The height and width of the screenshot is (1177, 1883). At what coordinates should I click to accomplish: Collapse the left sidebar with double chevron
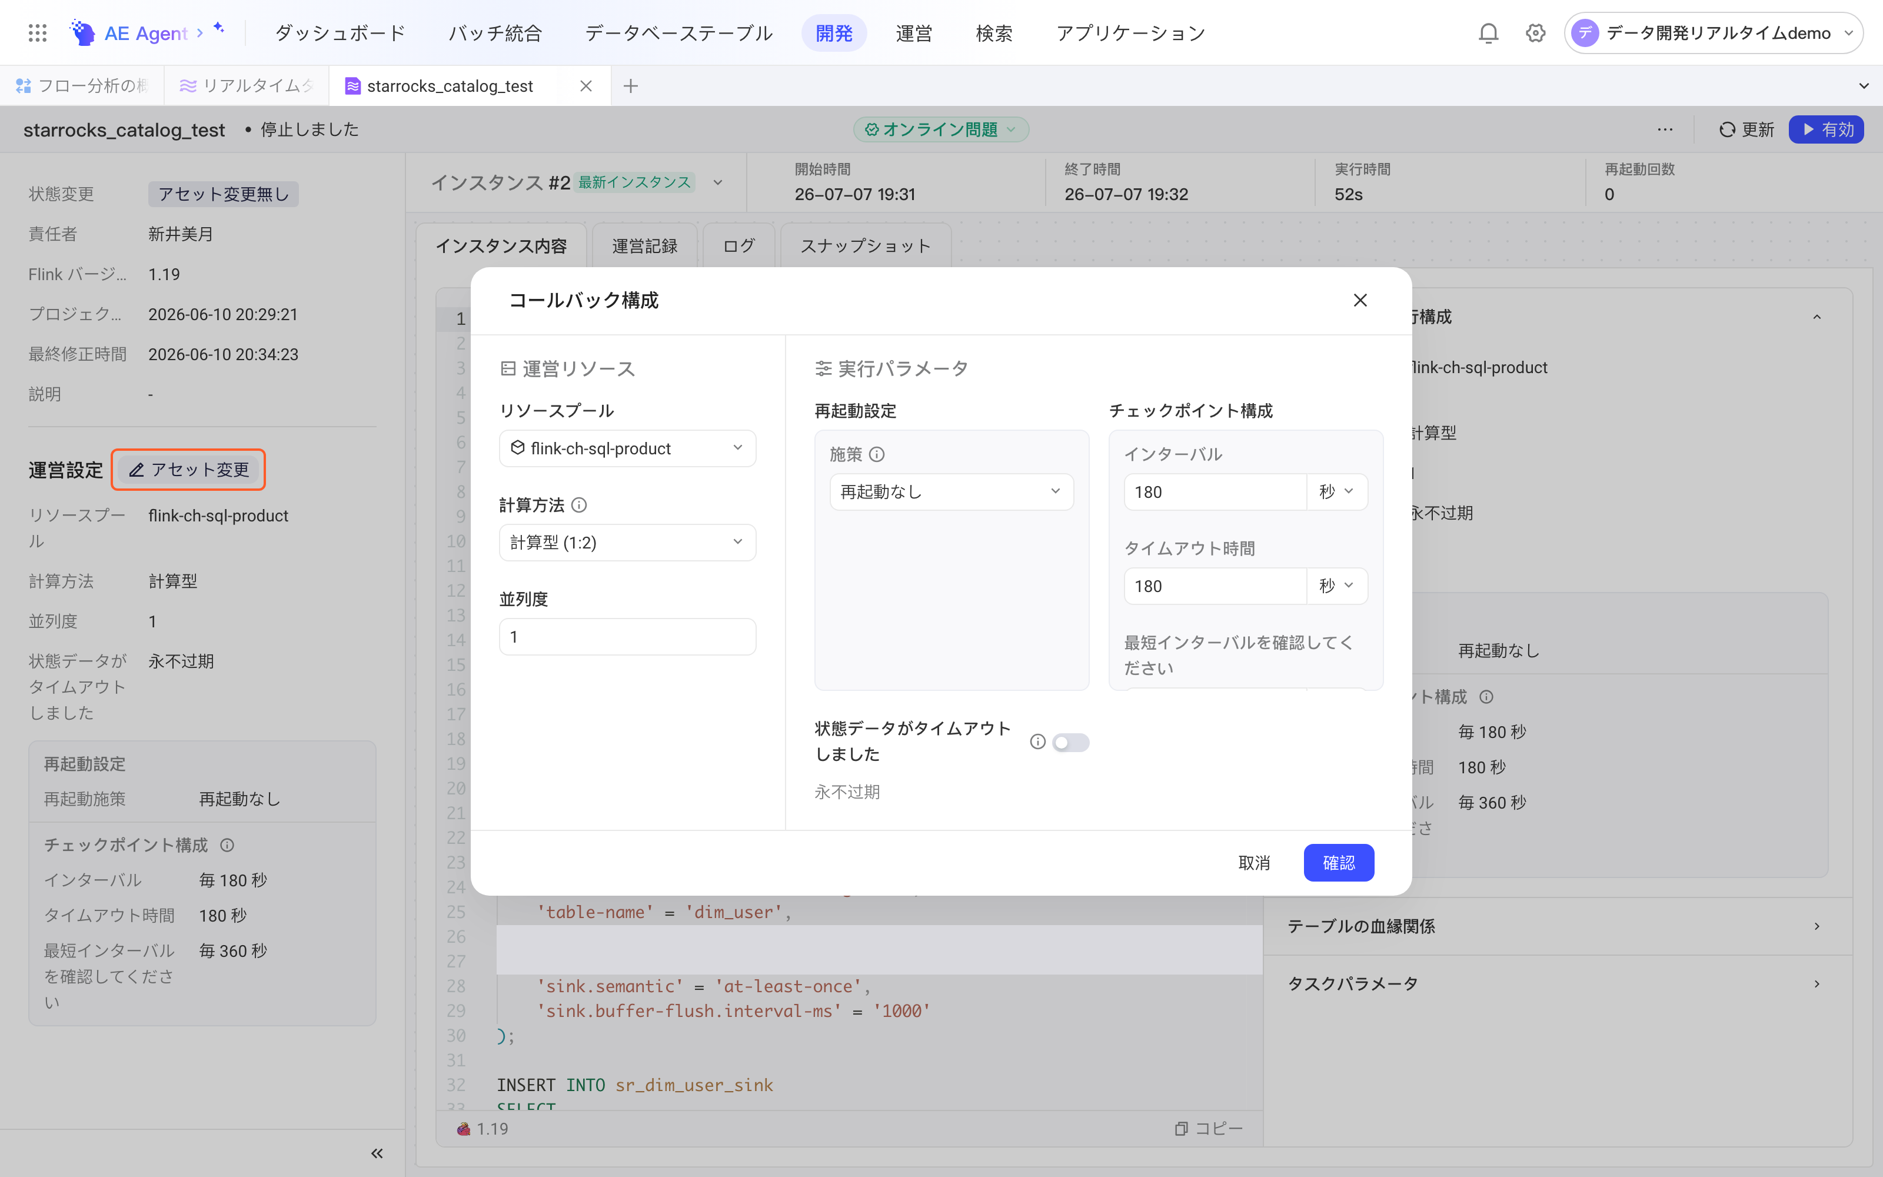coord(377,1153)
